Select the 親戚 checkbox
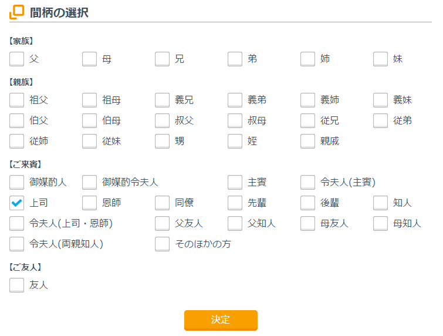The width and height of the screenshot is (443, 336). click(x=308, y=141)
